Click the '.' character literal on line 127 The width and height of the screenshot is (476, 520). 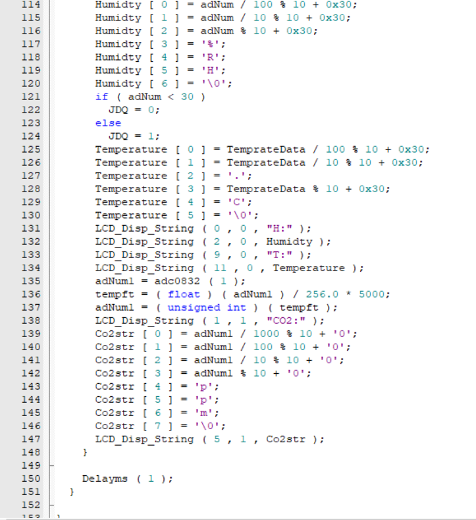click(236, 176)
